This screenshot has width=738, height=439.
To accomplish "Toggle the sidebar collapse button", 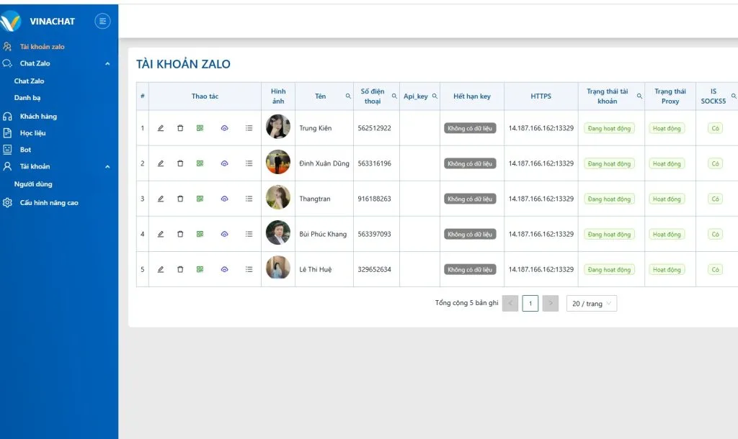I will point(103,21).
